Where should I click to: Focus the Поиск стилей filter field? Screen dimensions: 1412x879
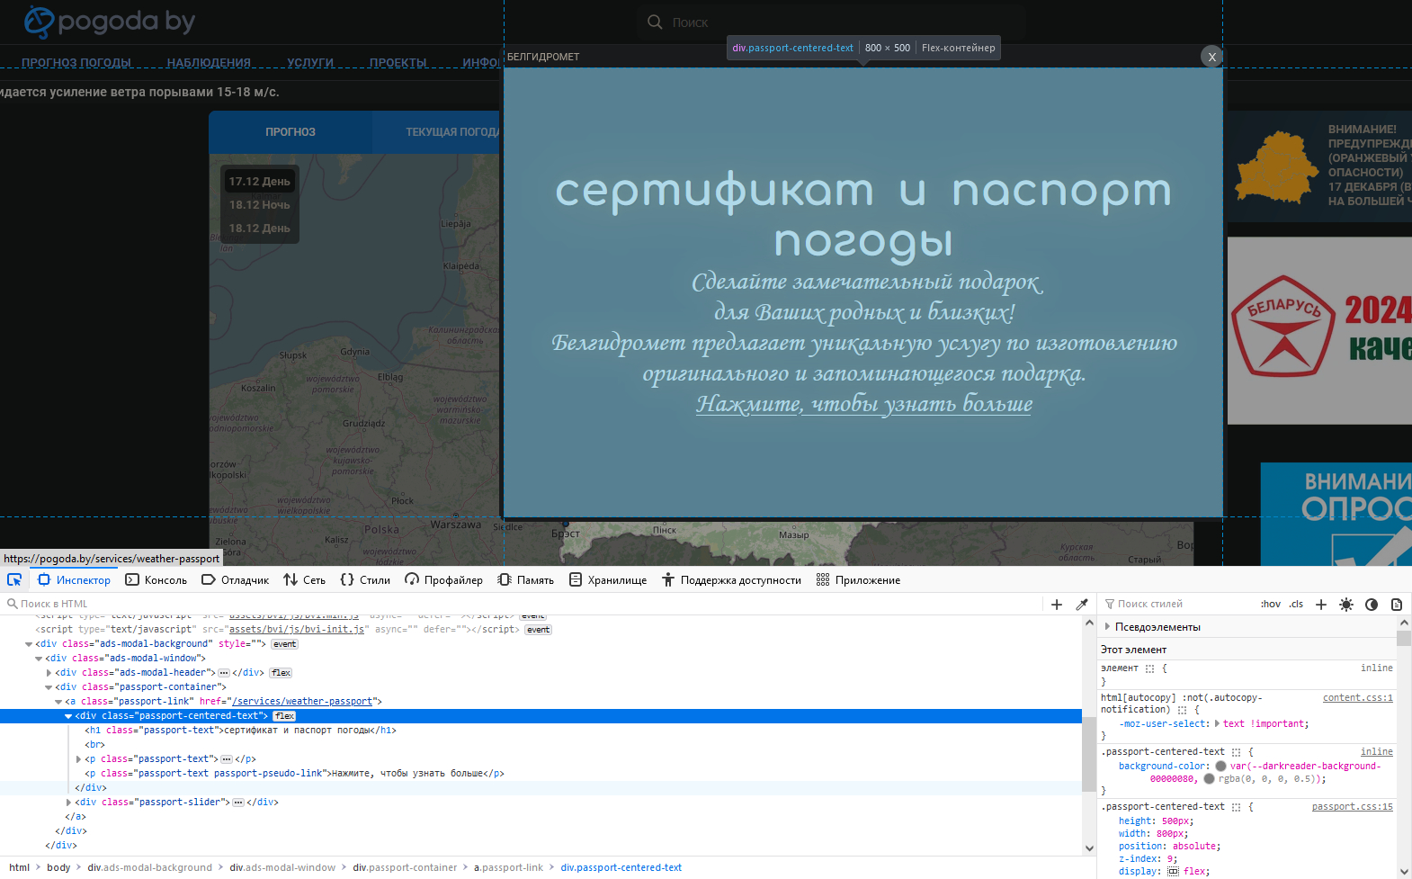(1178, 605)
